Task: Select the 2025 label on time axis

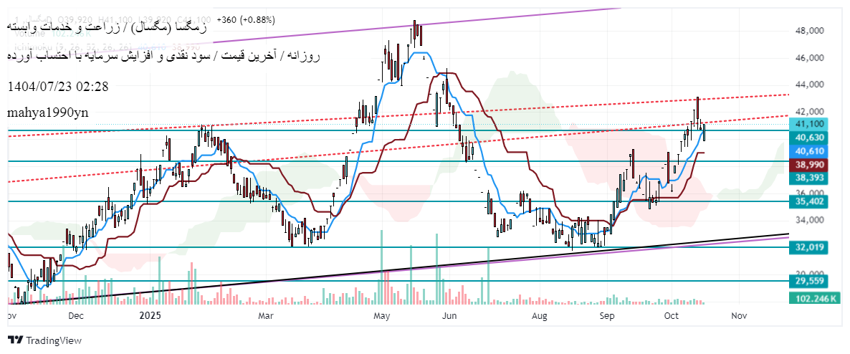Action: (x=151, y=315)
